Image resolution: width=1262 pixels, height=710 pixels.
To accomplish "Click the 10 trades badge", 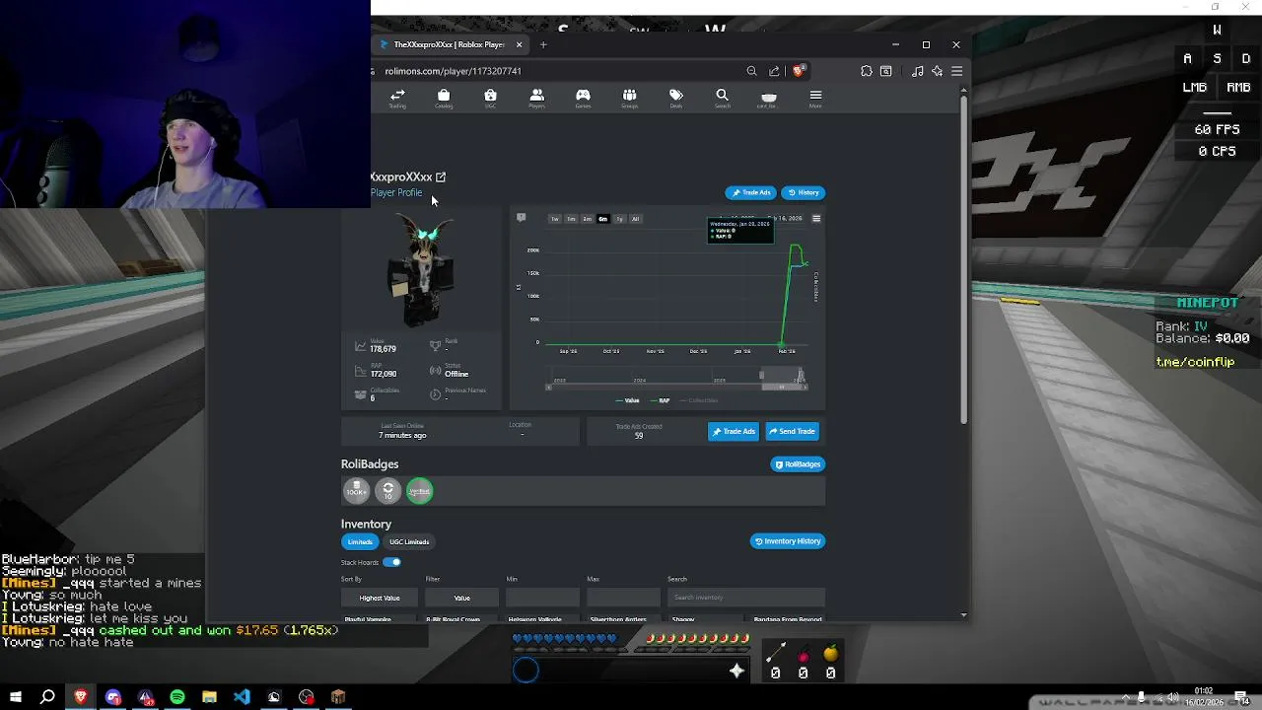I will pyautogui.click(x=387, y=490).
